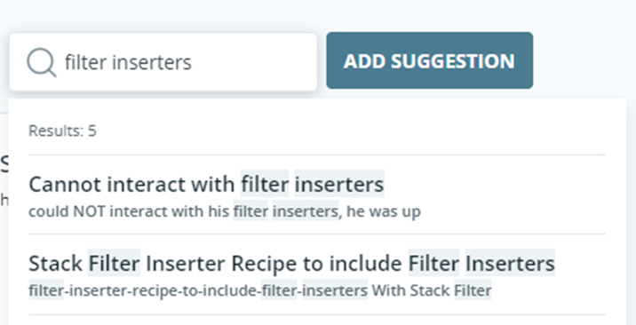Image resolution: width=636 pixels, height=325 pixels.
Task: Click the ADD SUGGESTION button
Action: [x=430, y=60]
